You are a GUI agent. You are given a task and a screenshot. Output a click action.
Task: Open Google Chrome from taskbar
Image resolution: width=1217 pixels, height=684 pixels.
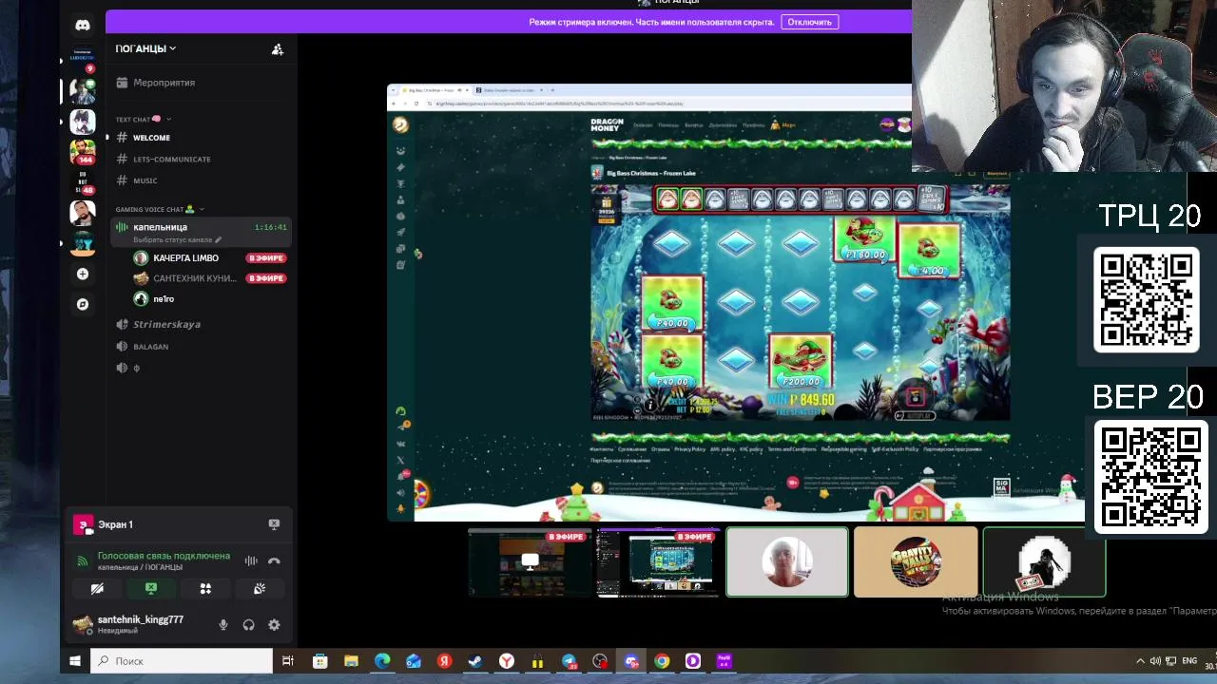coord(662,661)
